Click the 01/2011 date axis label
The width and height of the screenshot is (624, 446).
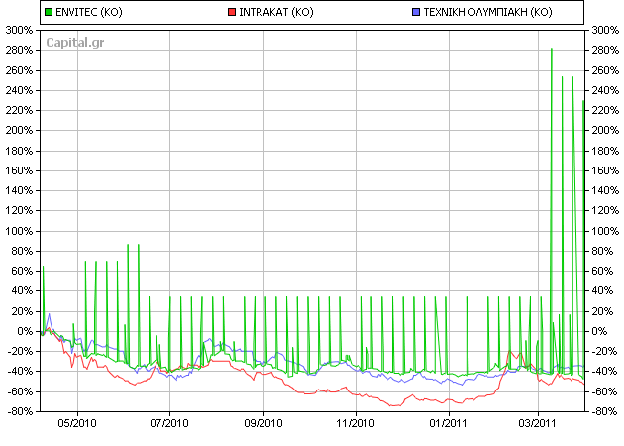pos(448,423)
